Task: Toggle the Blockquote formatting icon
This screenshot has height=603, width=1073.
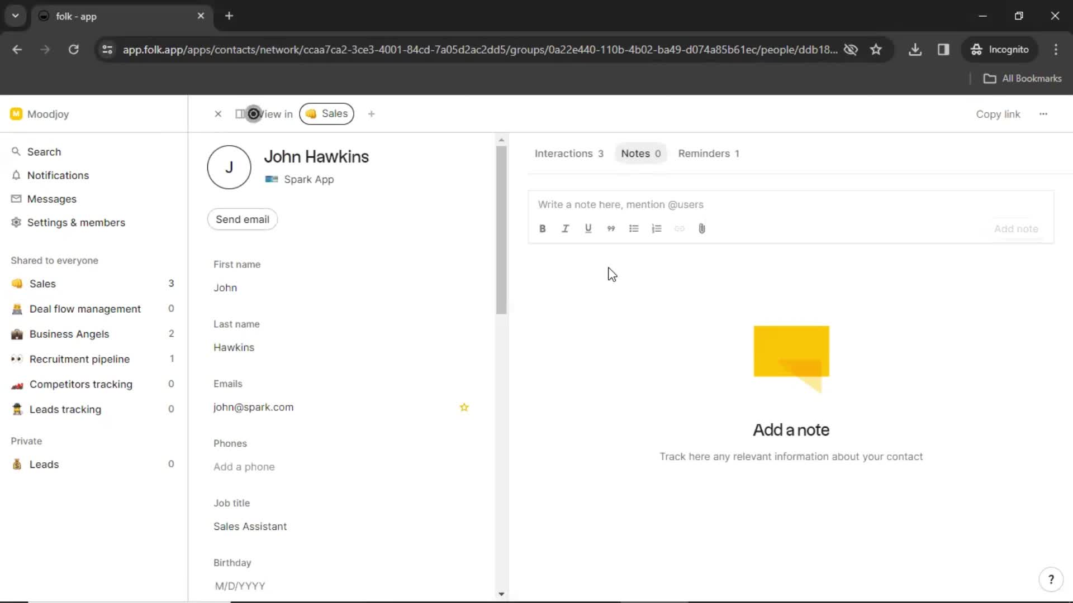Action: click(611, 228)
